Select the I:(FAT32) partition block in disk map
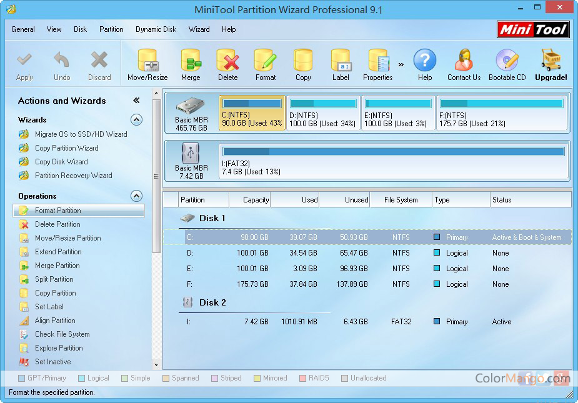Viewport: 578px width, 403px height. click(x=394, y=161)
